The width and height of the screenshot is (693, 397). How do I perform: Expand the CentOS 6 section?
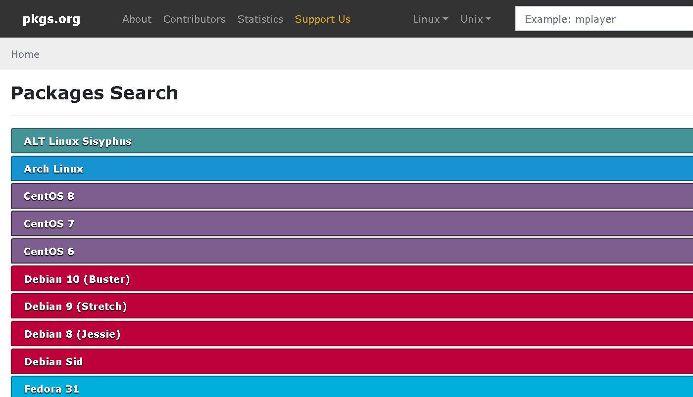point(352,251)
